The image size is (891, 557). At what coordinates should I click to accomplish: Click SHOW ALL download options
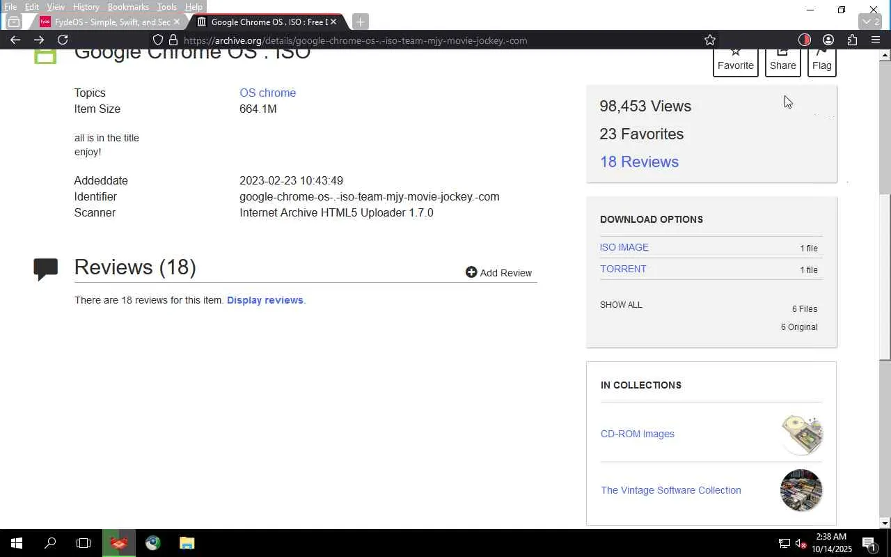point(621,305)
